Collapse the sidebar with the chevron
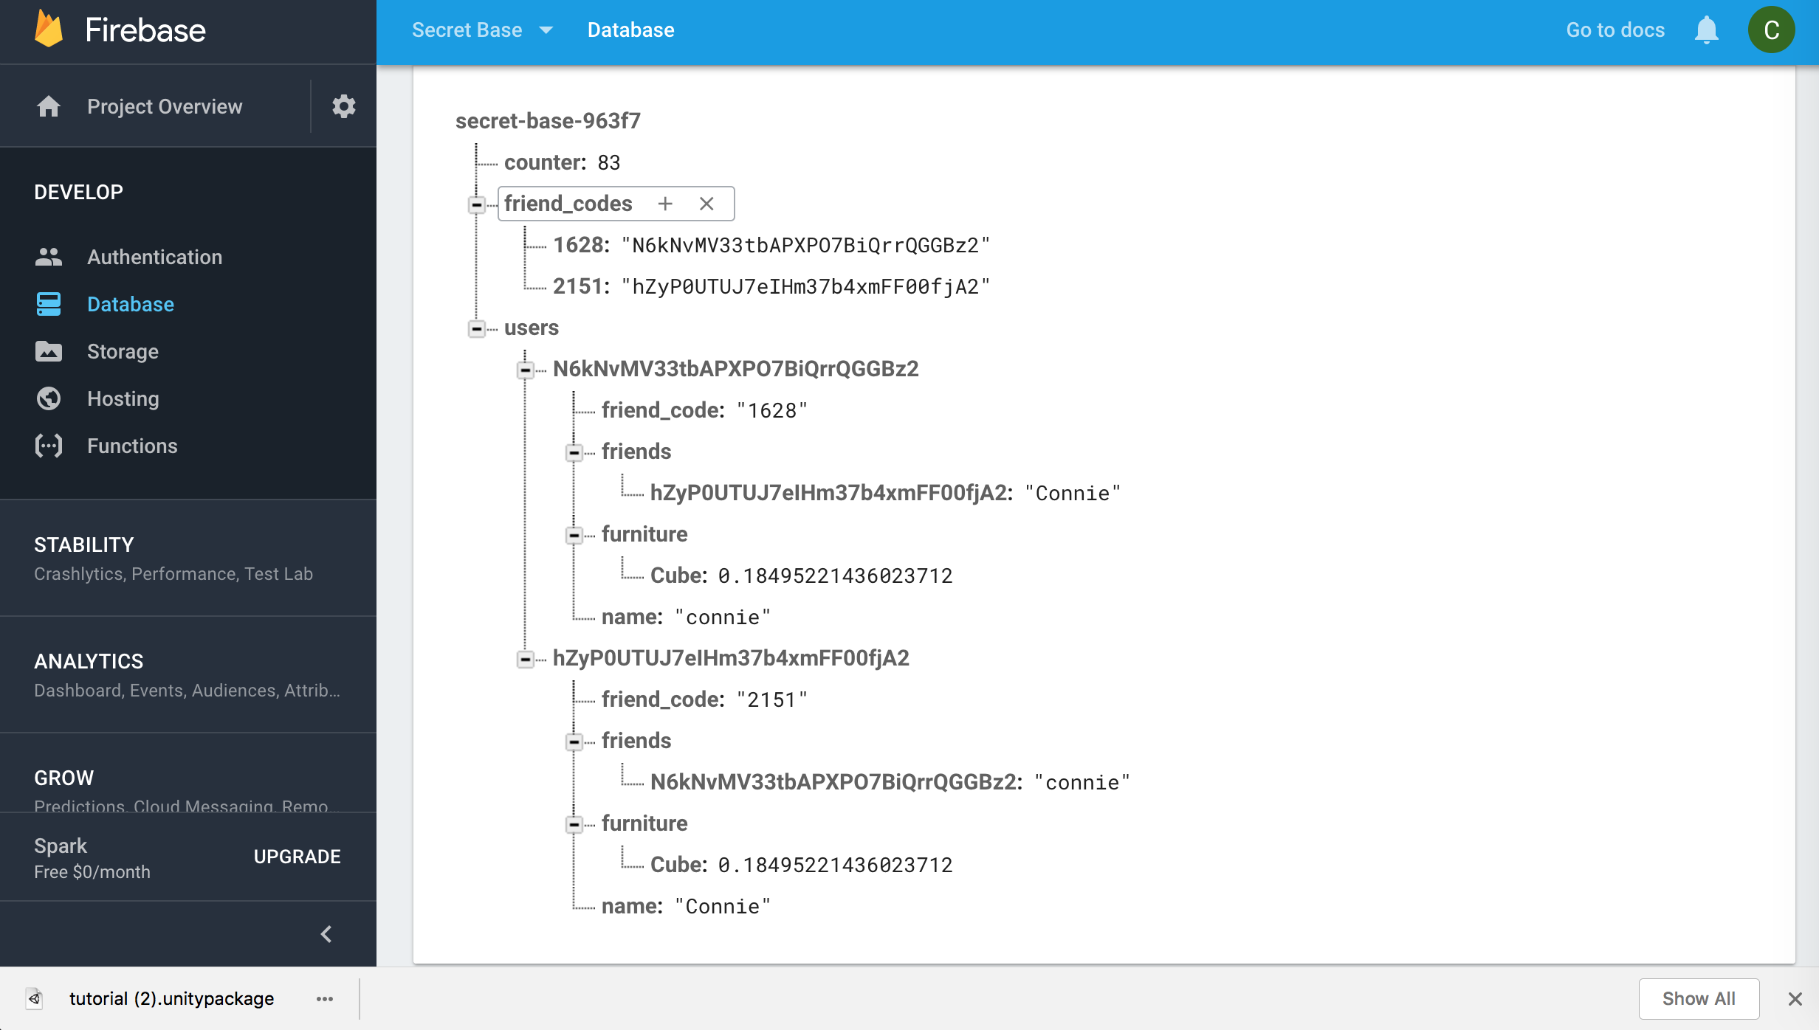 (x=326, y=934)
